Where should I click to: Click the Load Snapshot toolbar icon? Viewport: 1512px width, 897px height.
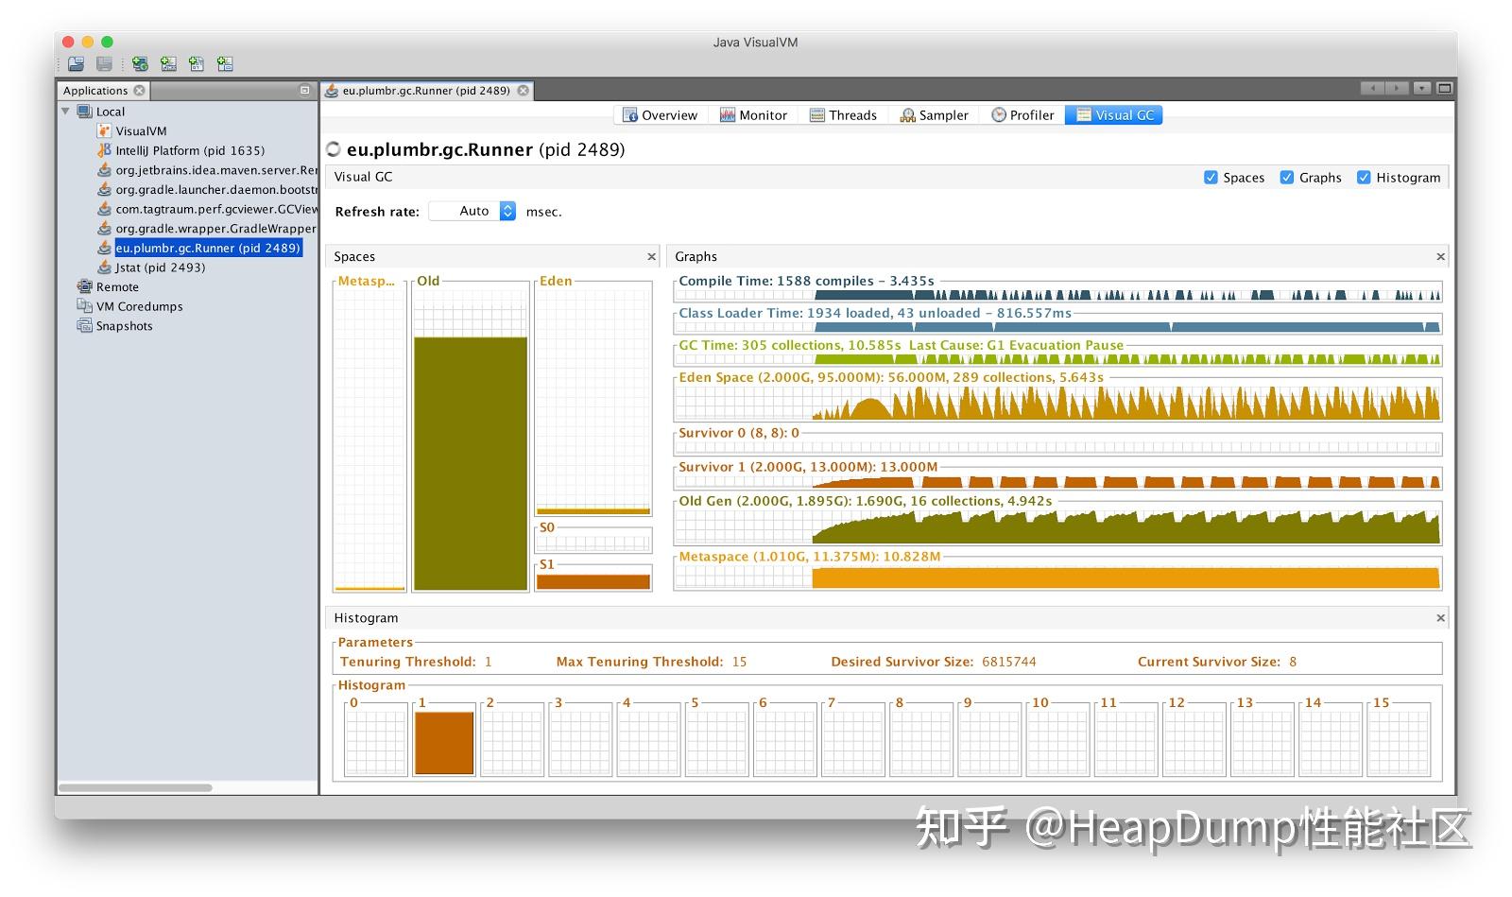coord(76,64)
